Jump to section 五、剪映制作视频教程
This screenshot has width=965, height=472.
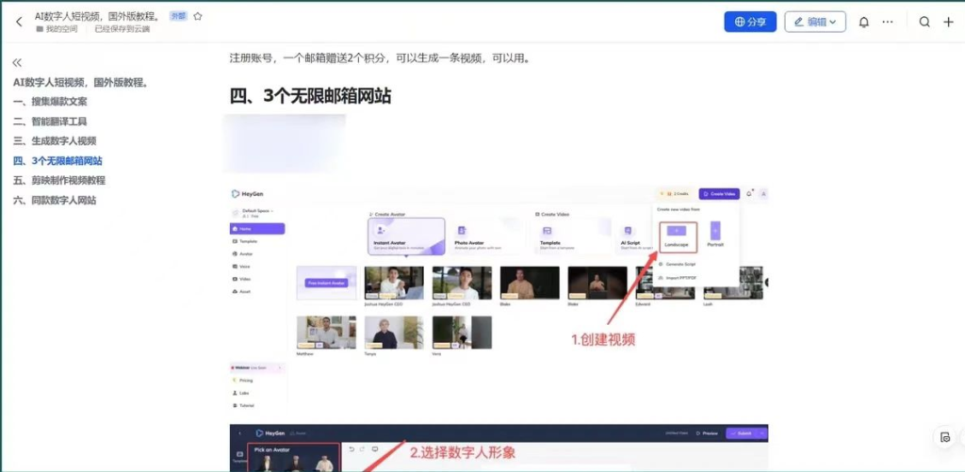(x=59, y=180)
